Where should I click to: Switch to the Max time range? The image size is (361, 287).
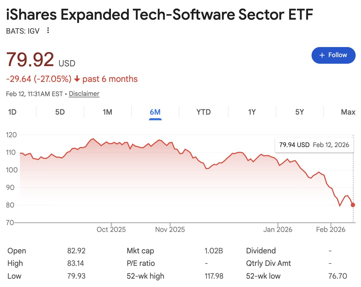(348, 112)
